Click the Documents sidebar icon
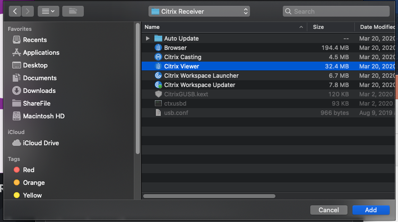This screenshot has height=222, width=398. tap(16, 77)
